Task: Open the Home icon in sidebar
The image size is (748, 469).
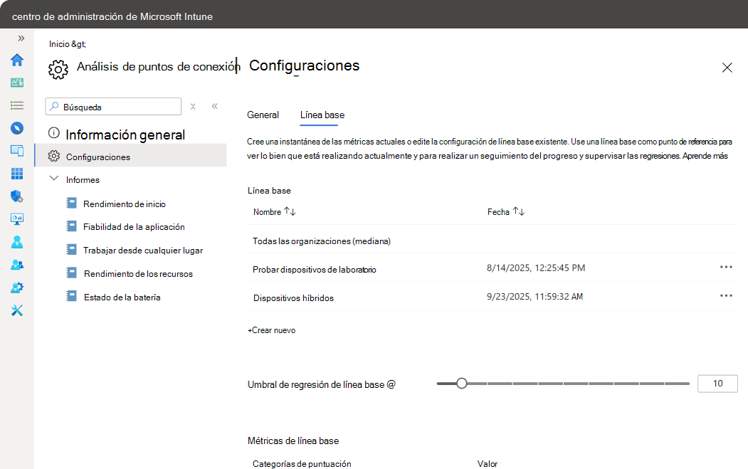Action: click(17, 60)
